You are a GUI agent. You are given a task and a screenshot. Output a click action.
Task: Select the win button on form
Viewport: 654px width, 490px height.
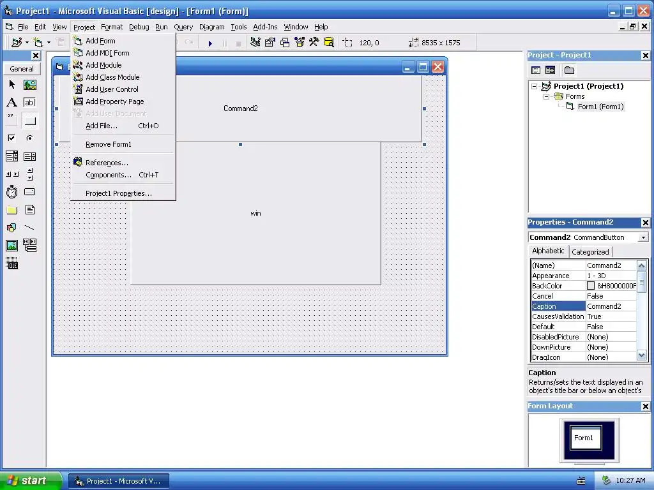pos(255,213)
